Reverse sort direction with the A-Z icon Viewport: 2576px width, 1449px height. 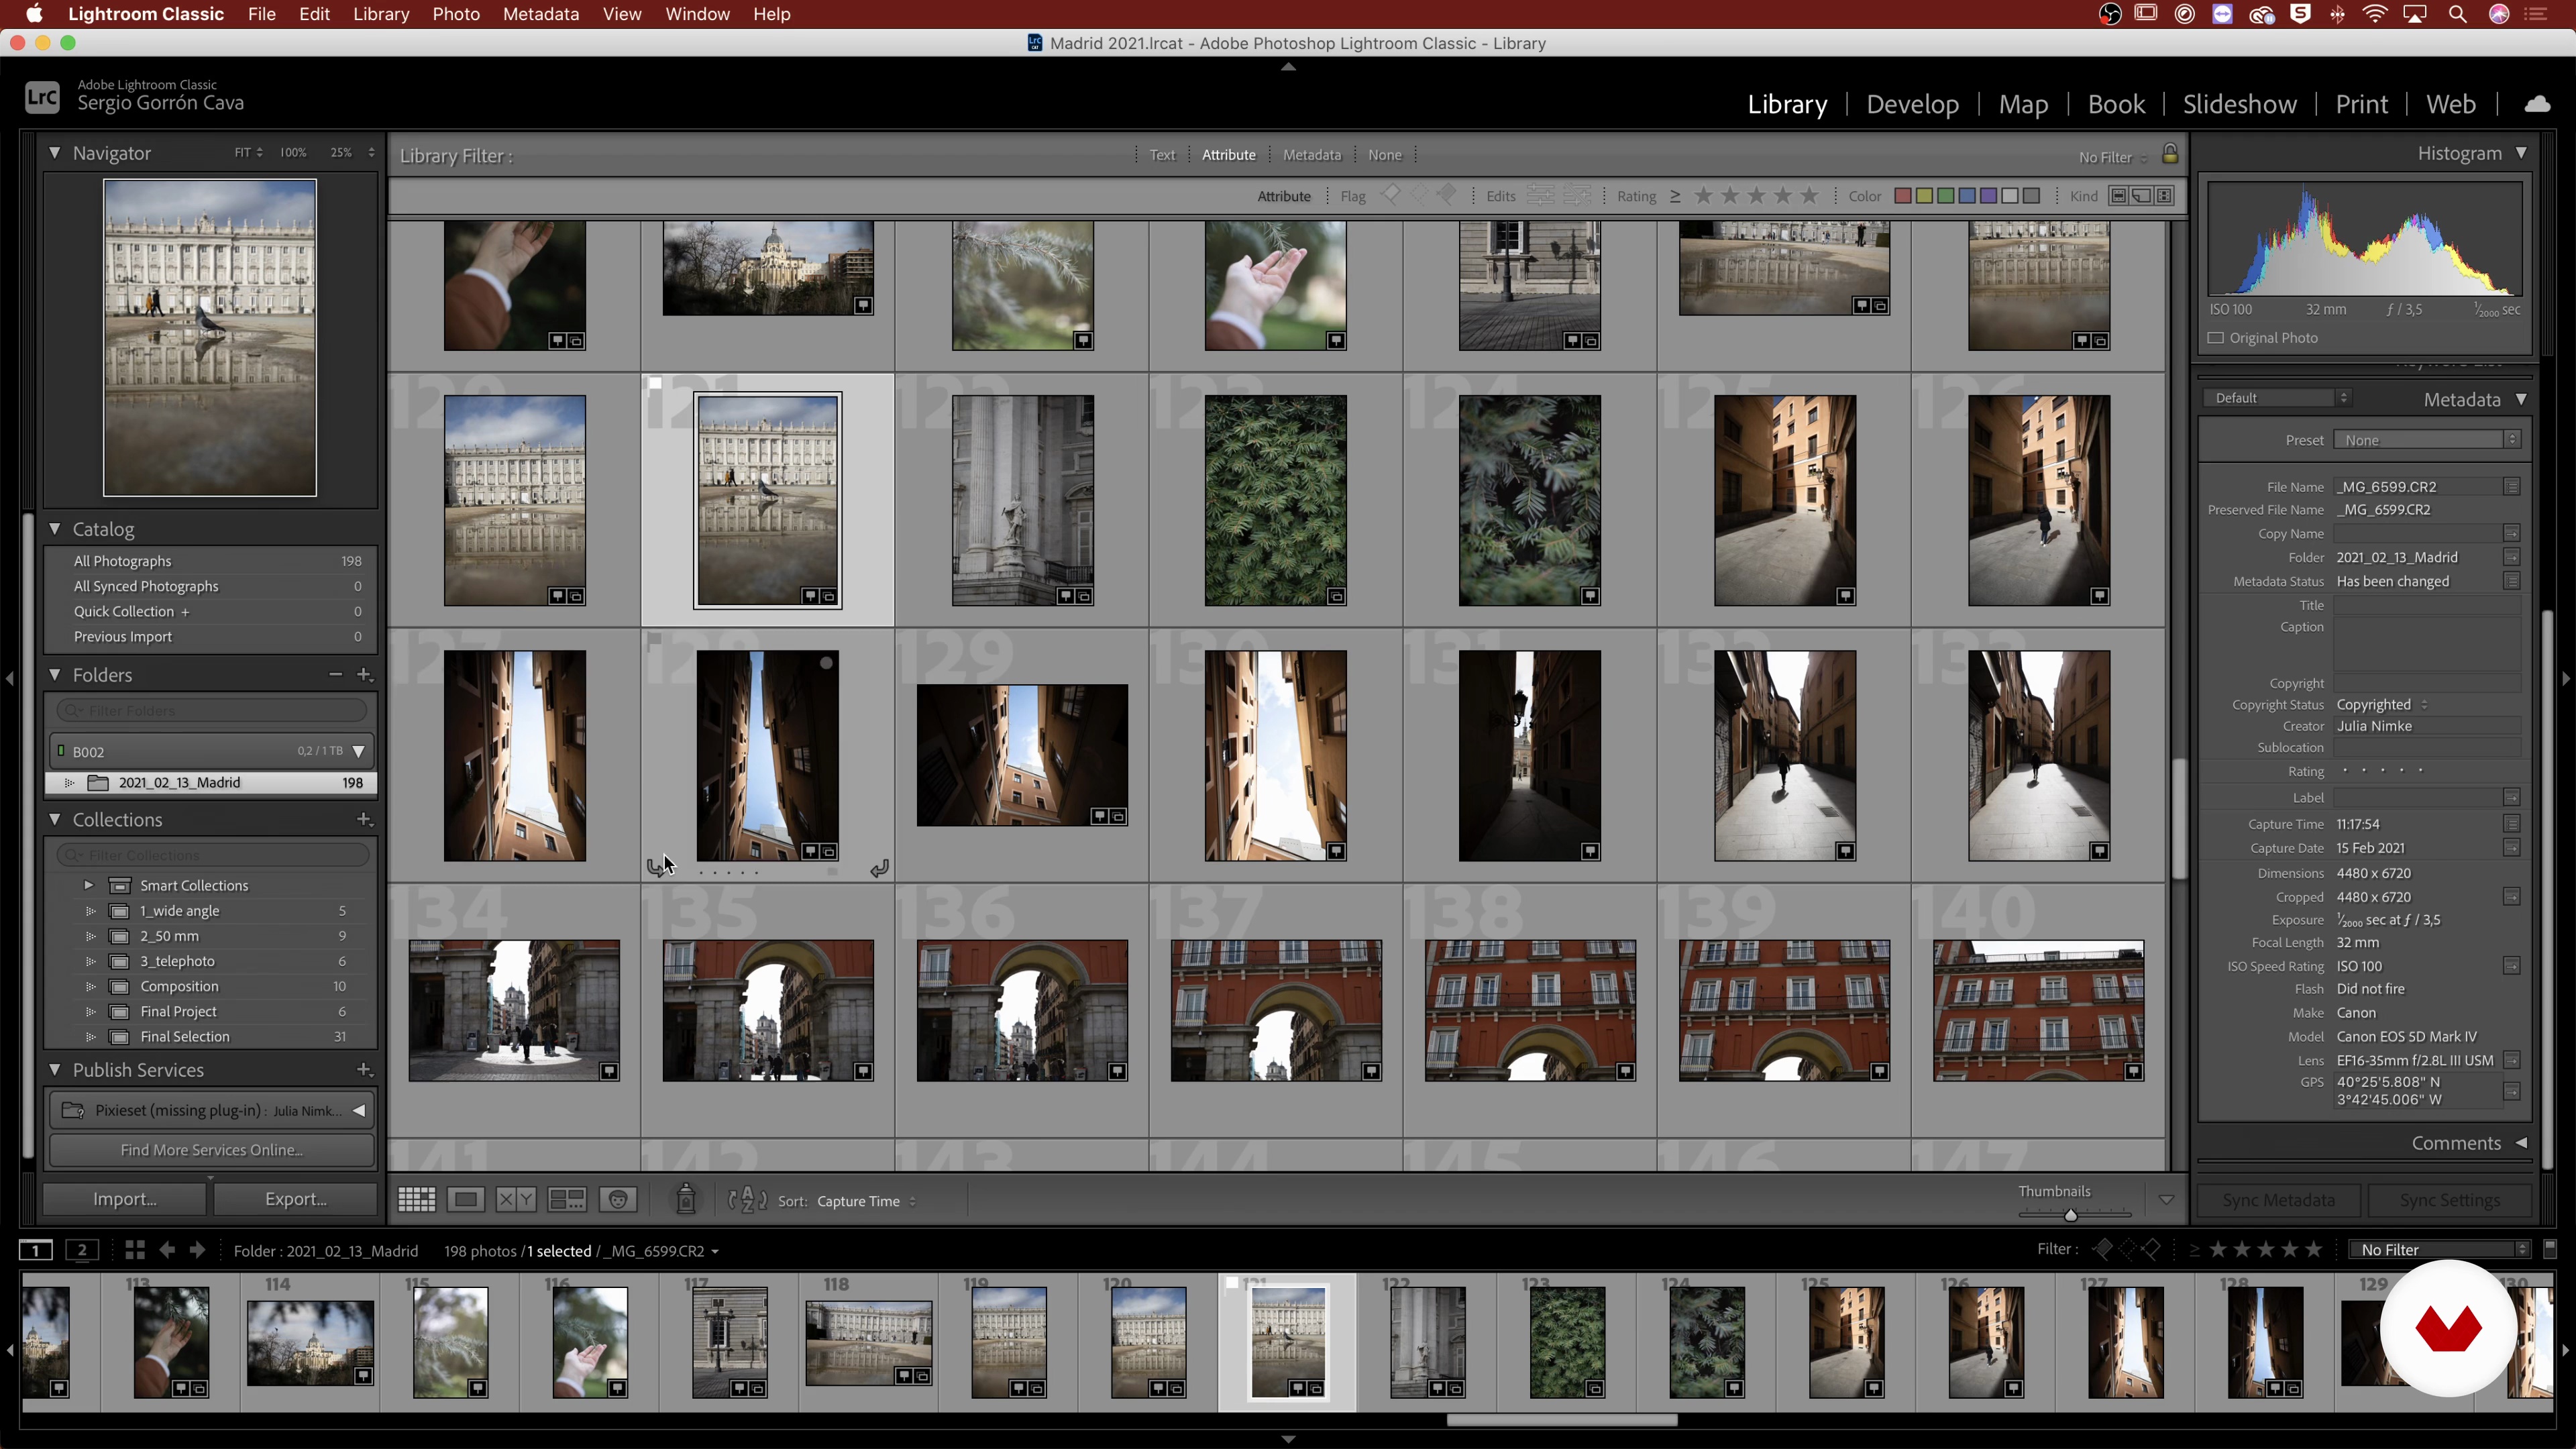pyautogui.click(x=747, y=1200)
